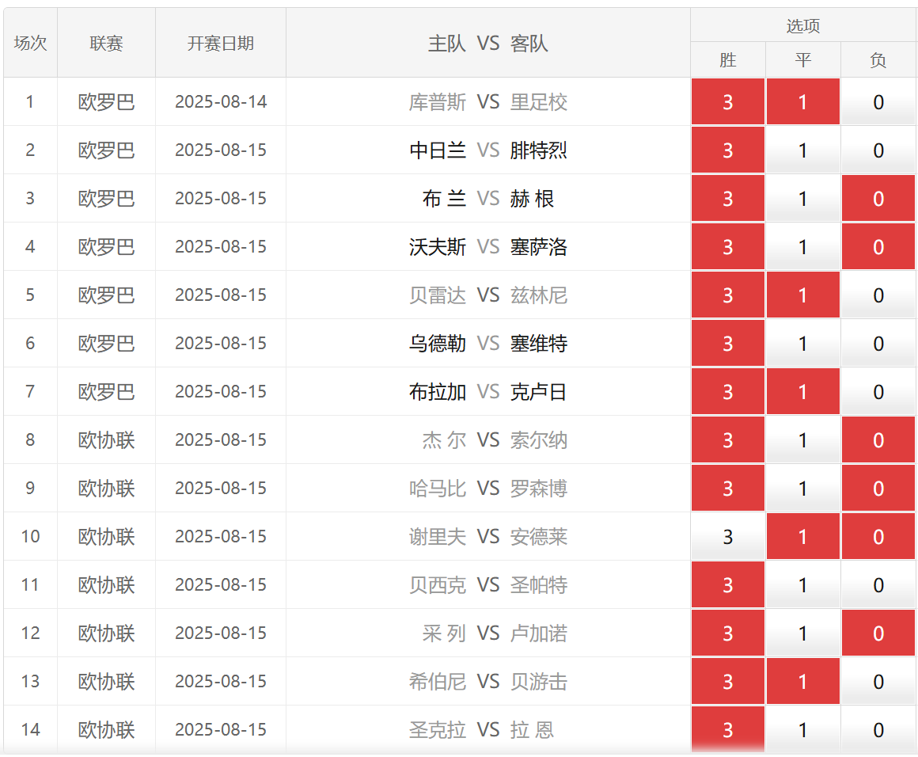This screenshot has width=918, height=757.
Task: Deselect loss option 0 for 沃夫斯 VS 塞萨洛
Action: click(878, 247)
